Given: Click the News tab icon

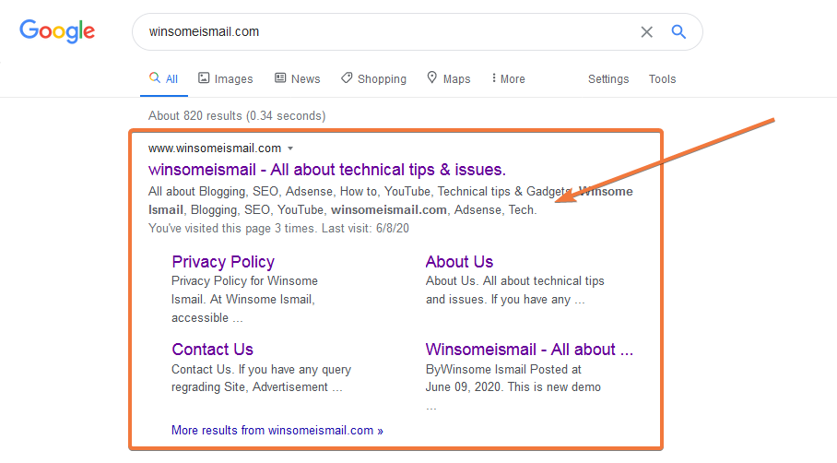Looking at the screenshot, I should 280,78.
